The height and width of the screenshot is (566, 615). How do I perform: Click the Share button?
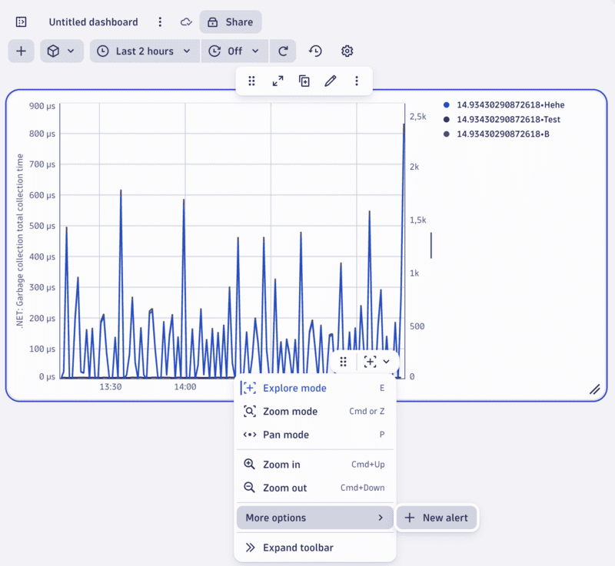tap(230, 22)
